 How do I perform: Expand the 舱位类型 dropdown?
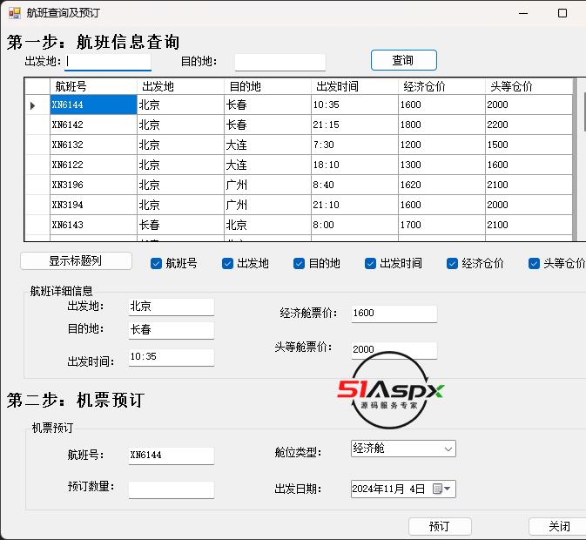coord(448,449)
